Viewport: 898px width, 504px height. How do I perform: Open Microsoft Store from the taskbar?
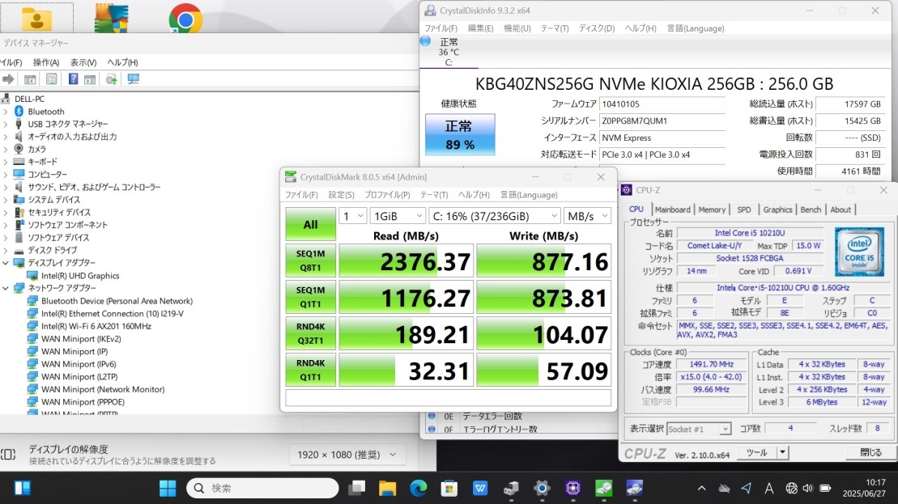(x=449, y=488)
